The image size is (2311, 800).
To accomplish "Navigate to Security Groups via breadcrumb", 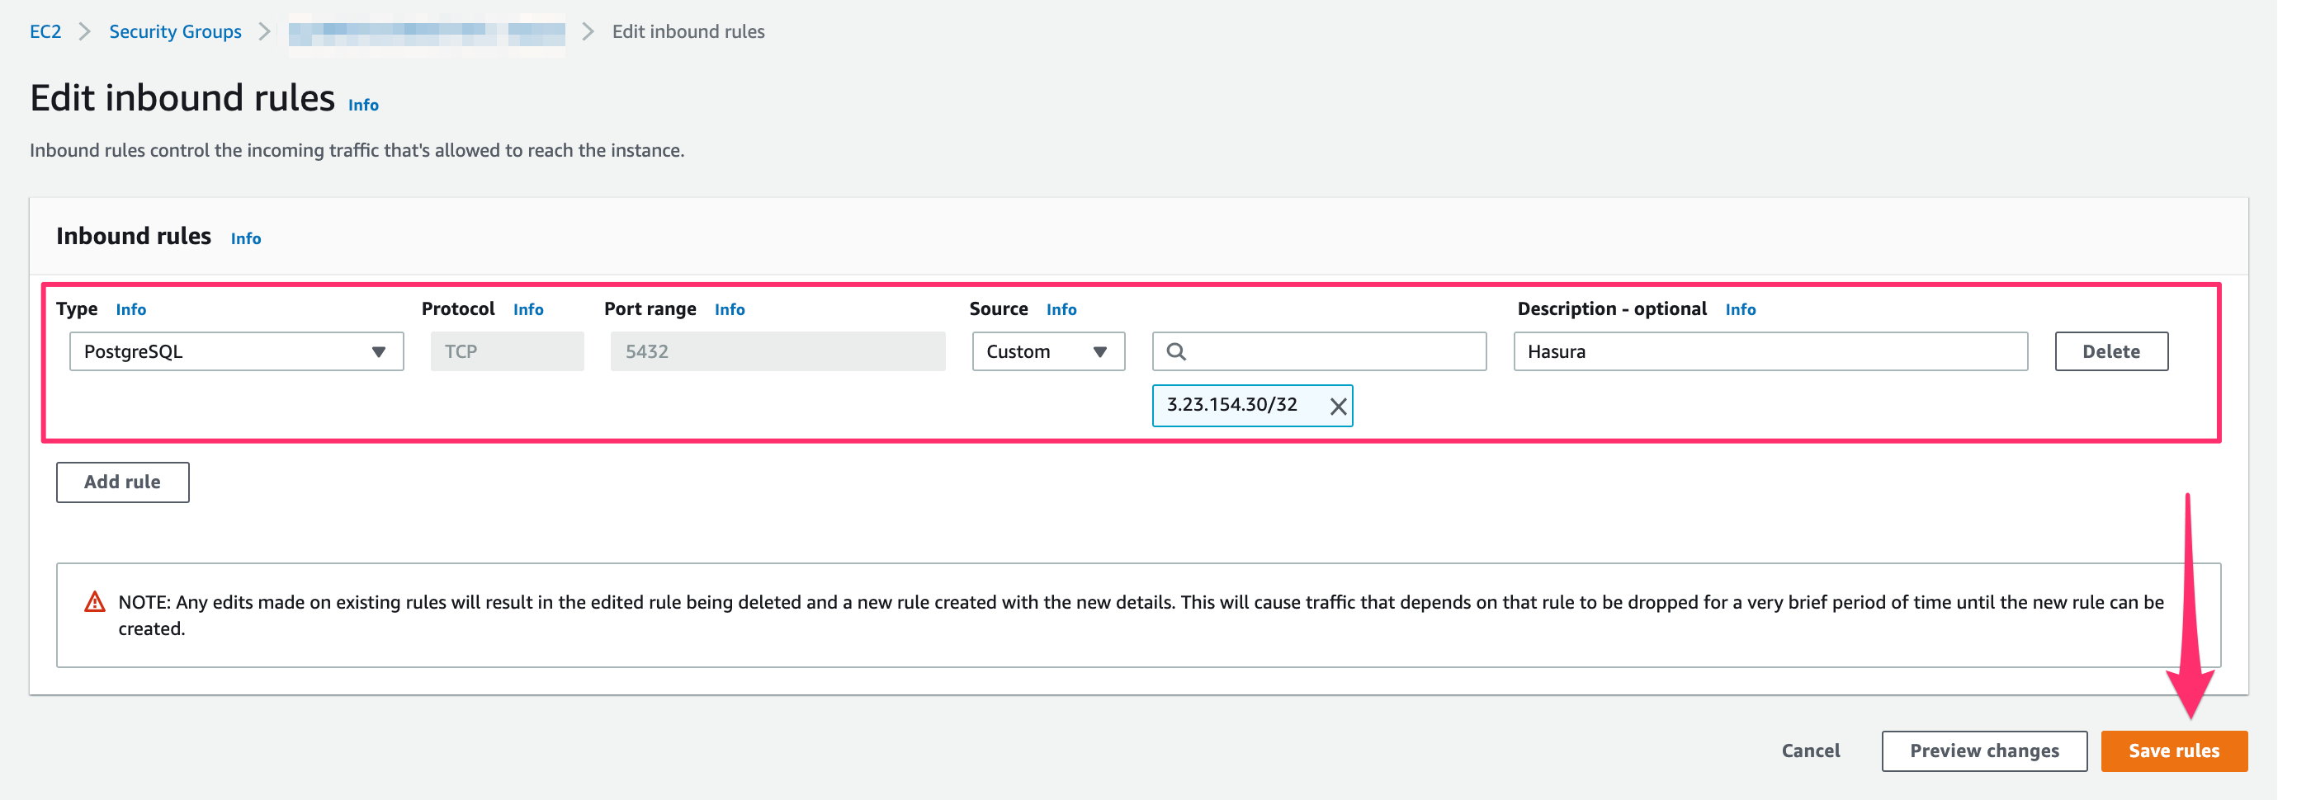I will coord(174,31).
